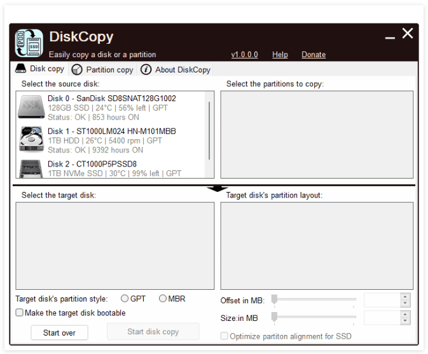Viewport: 428px width, 354px height.
Task: Switch to the Disk copy tab
Action: point(40,69)
